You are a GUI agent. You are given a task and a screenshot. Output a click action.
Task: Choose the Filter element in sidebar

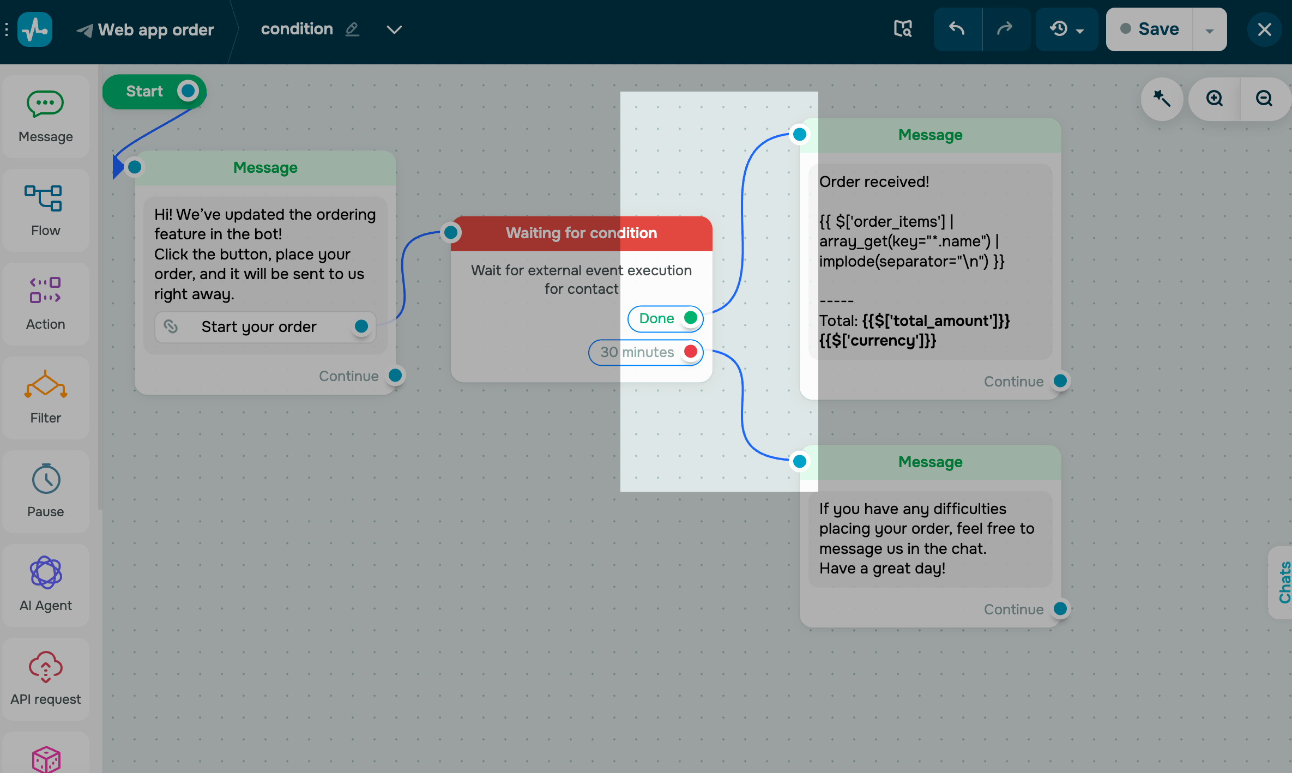tap(45, 398)
